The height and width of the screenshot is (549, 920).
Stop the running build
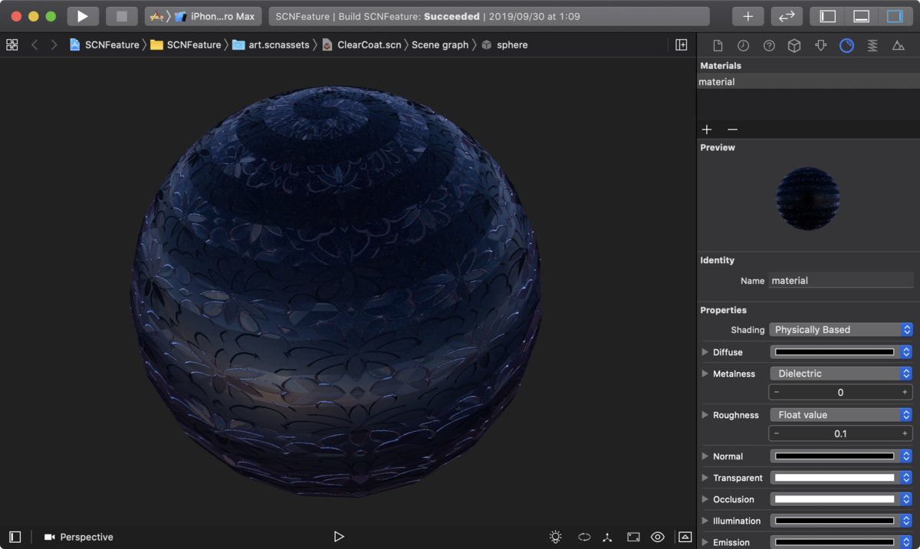tap(121, 16)
